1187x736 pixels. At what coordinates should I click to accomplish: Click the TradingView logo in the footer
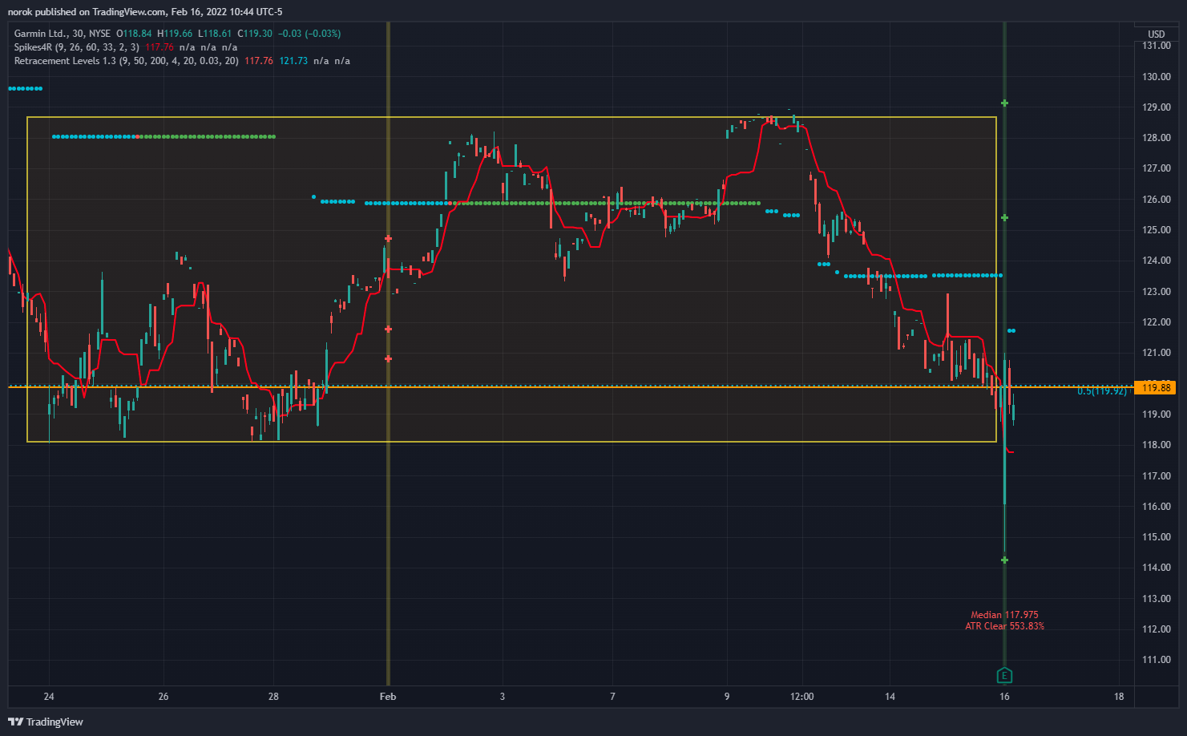[46, 722]
